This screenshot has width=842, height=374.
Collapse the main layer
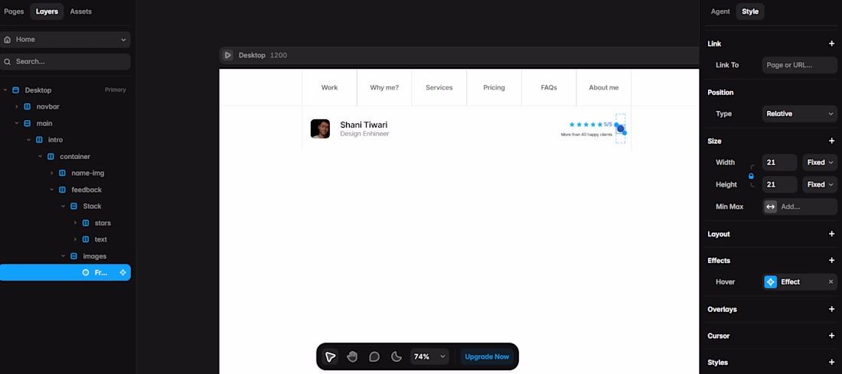click(x=17, y=123)
